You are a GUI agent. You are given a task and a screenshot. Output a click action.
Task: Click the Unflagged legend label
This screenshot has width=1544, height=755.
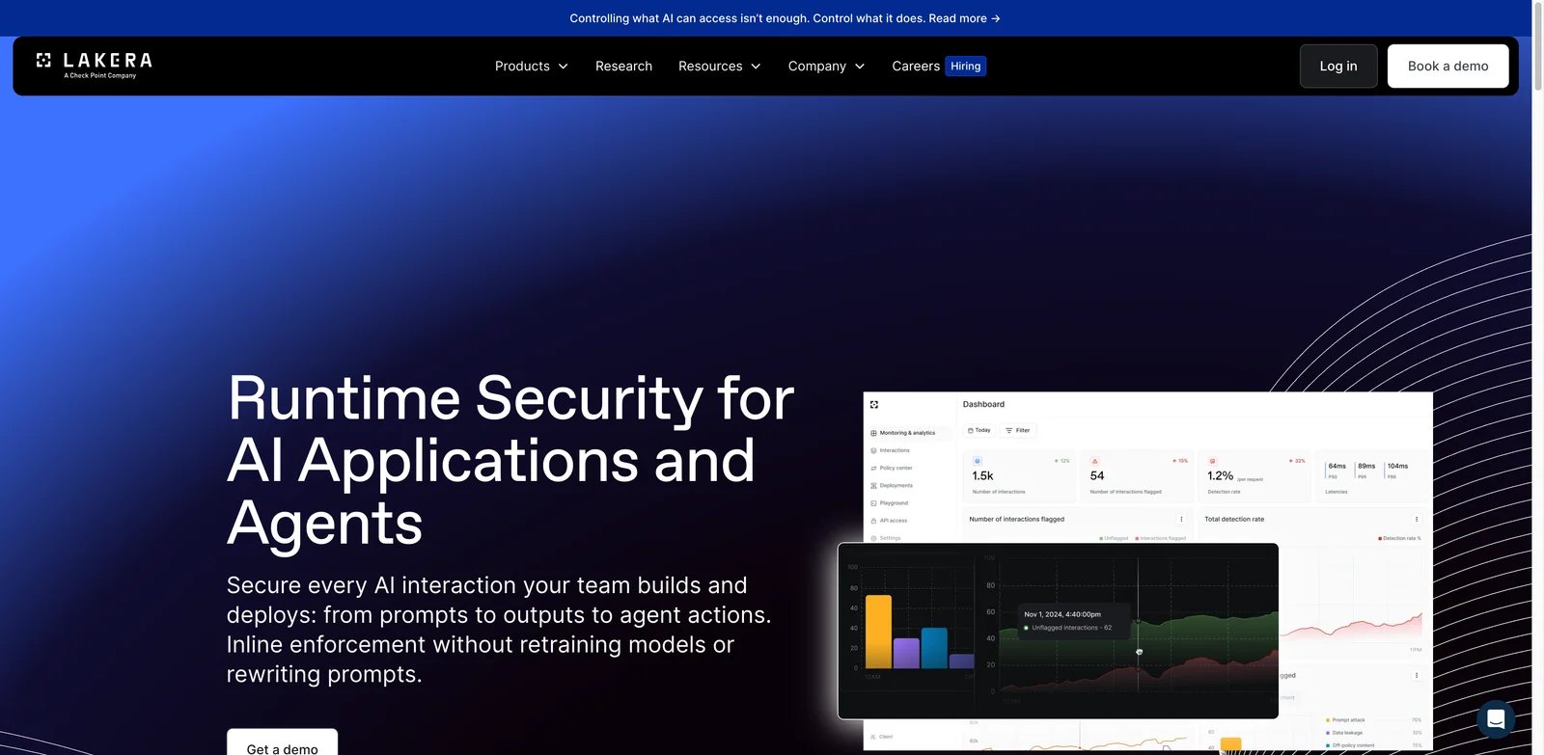[x=1114, y=538]
